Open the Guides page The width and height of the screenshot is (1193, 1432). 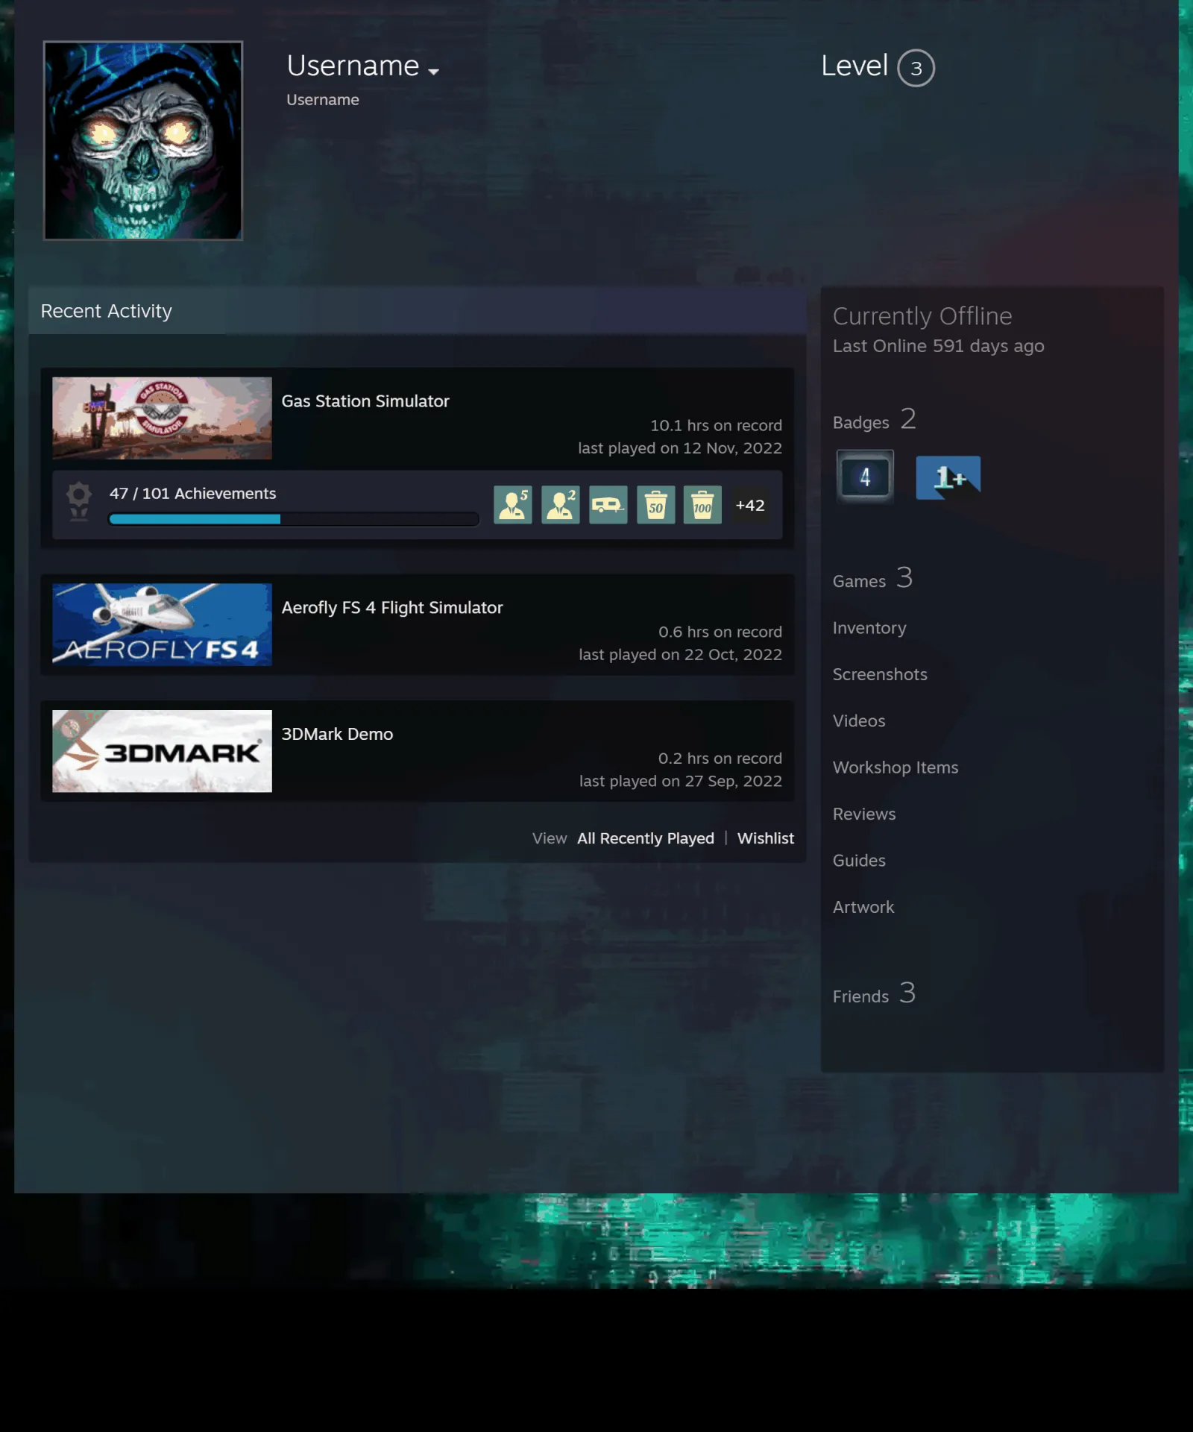[x=859, y=861]
